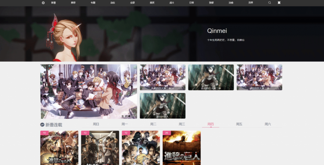Open the 进击的巨人第三季02 thumbnail
The height and width of the screenshot is (165, 324).
tap(163, 77)
